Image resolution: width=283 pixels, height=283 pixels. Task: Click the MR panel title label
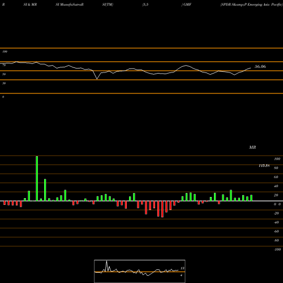point(252,147)
